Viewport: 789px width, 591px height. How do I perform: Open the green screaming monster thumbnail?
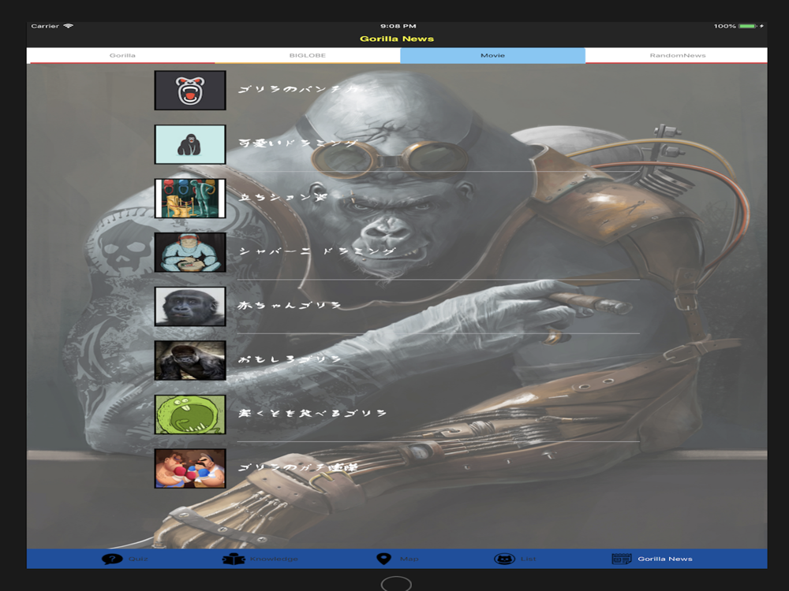[x=190, y=414]
